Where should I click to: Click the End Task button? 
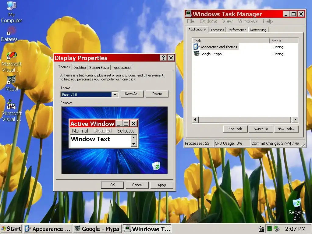click(x=235, y=129)
